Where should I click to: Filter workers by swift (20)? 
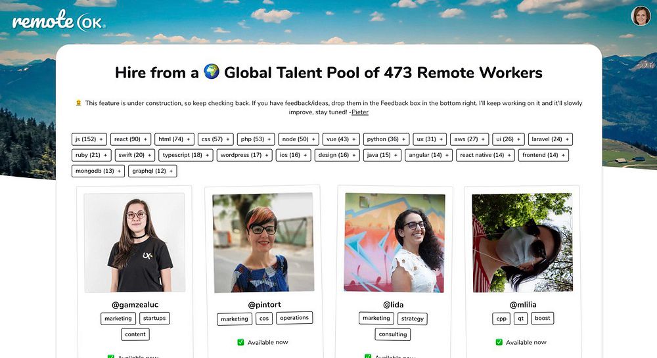pos(135,155)
